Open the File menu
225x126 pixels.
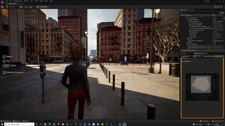coord(7,1)
